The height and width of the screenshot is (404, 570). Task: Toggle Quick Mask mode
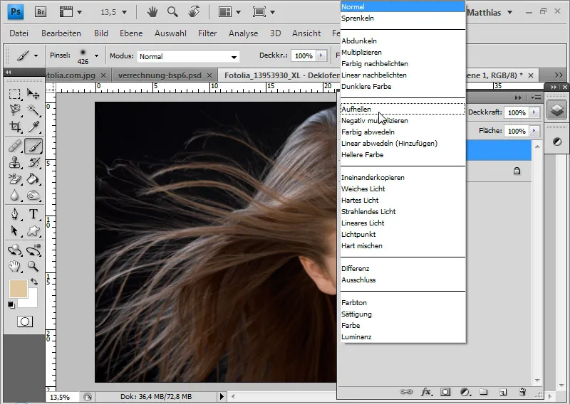tap(25, 321)
